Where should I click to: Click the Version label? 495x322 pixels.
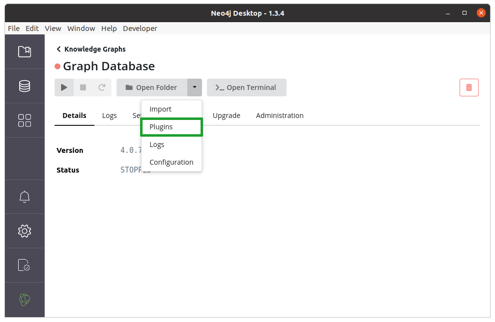pos(70,150)
